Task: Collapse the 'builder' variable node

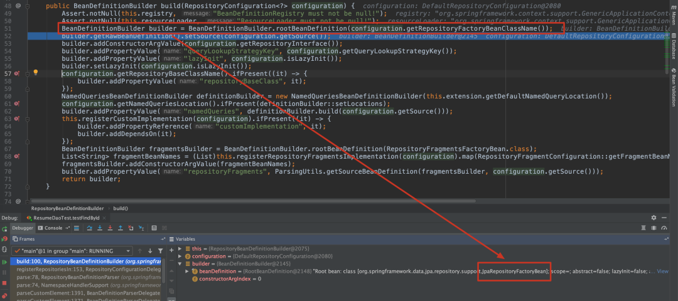Action: coord(180,264)
